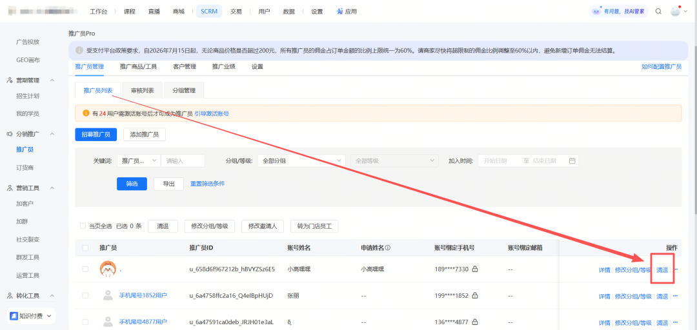
Task: Click the avatar of 小高璀璀 promoter
Action: pyautogui.click(x=108, y=269)
